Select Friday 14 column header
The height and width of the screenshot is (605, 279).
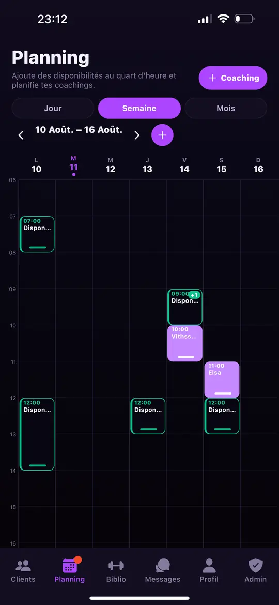coord(184,165)
